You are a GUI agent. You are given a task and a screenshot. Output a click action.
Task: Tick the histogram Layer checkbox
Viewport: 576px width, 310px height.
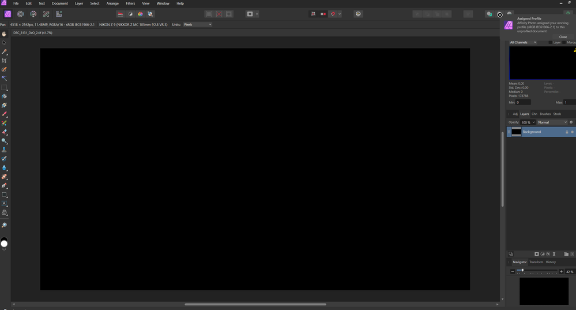coord(550,42)
